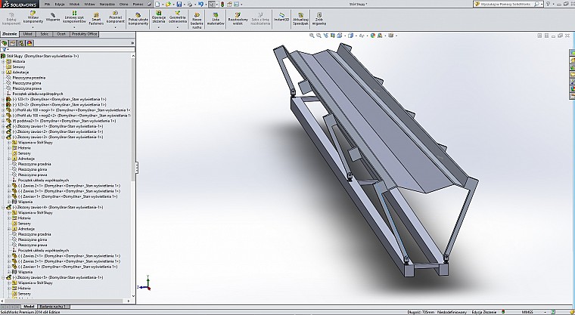
Task: Click the Wstaw komponenty tool
Action: coord(33,17)
